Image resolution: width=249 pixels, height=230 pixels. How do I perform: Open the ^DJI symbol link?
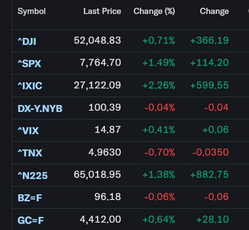pos(27,41)
